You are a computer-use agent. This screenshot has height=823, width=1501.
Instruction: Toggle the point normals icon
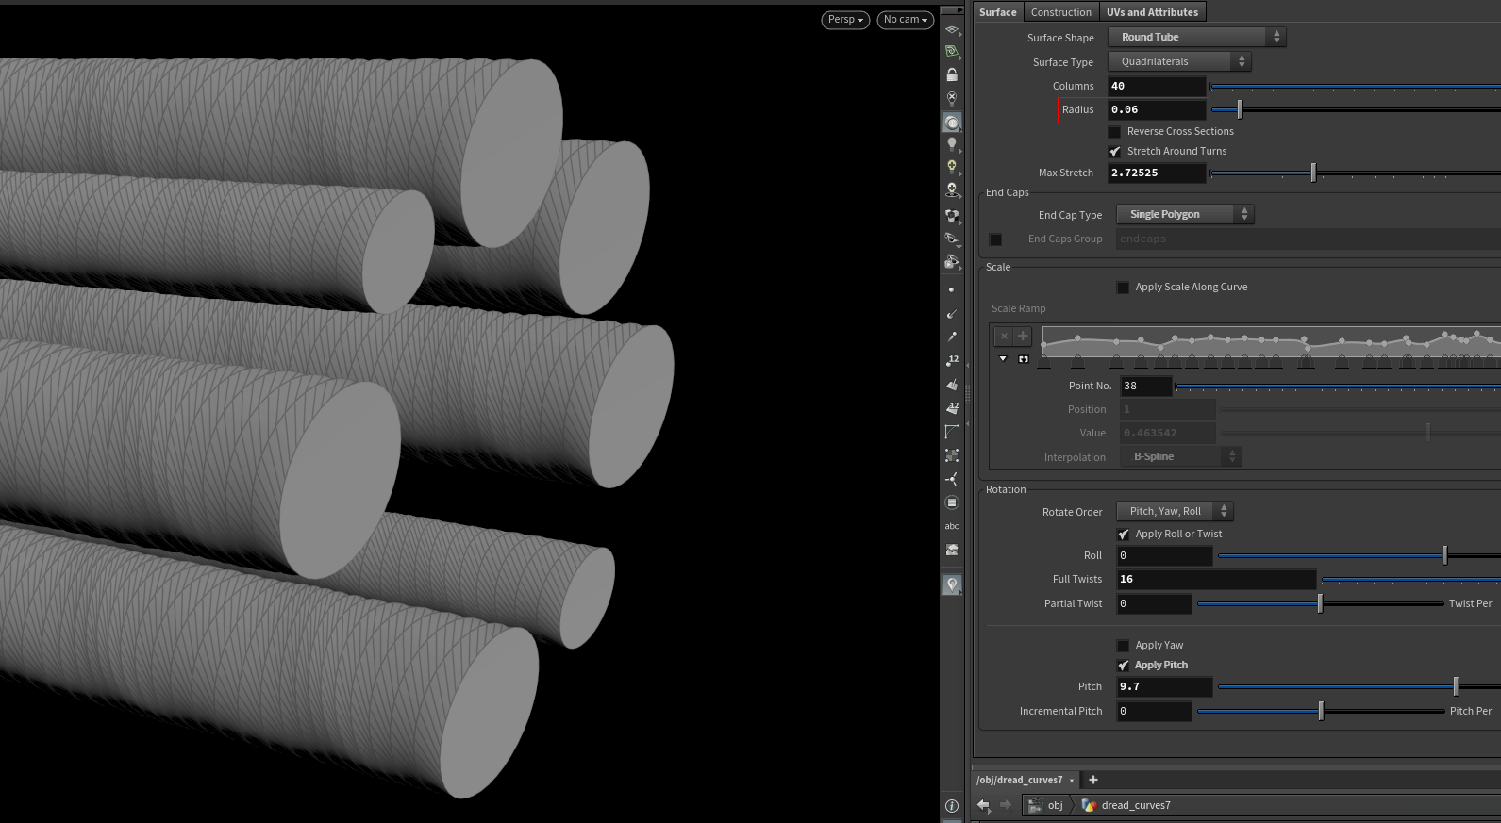[x=952, y=313]
